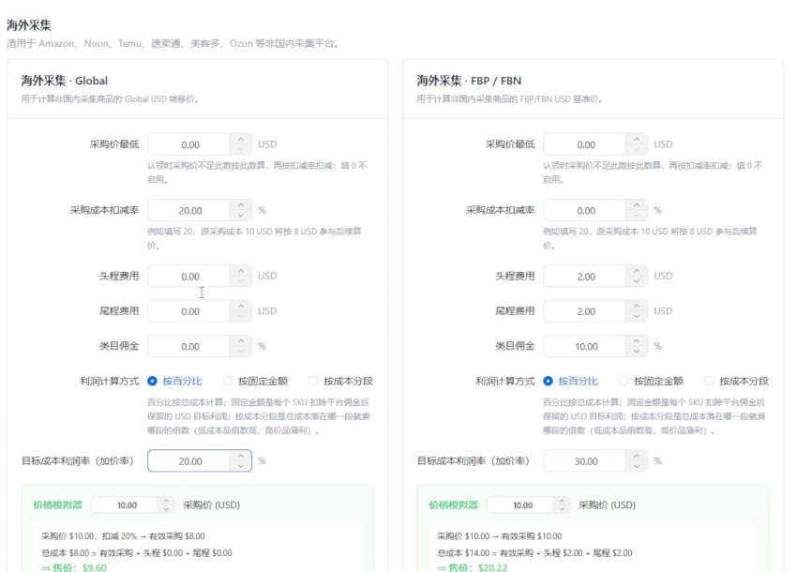Increase Global 类目佣金 with up arrow
This screenshot has width=797, height=572.
[240, 340]
